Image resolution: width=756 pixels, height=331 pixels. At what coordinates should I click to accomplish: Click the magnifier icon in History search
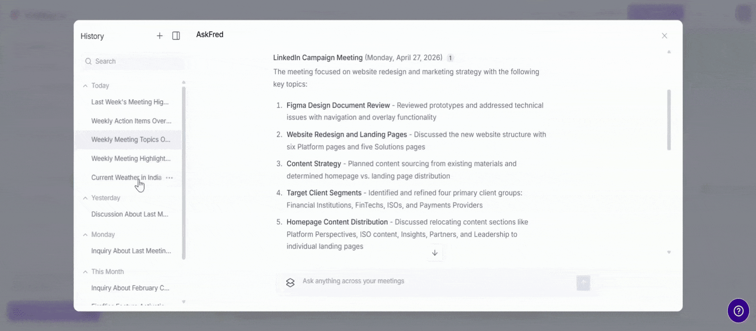point(88,61)
